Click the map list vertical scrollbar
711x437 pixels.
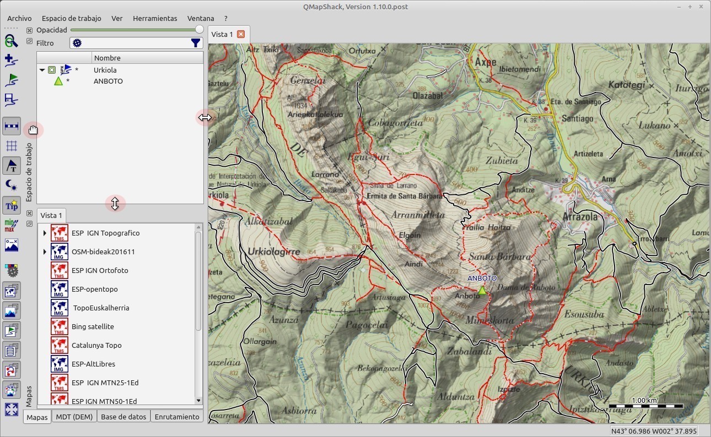(198, 282)
